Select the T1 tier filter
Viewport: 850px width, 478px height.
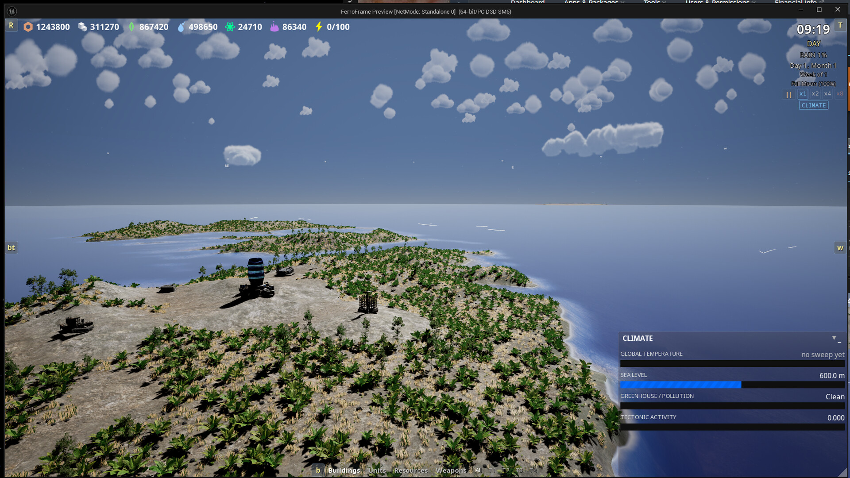click(492, 470)
